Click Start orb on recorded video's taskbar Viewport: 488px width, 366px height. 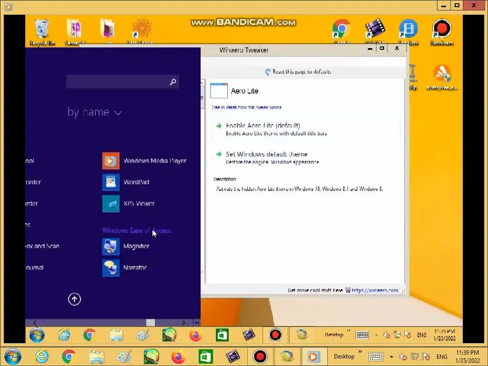[37, 335]
